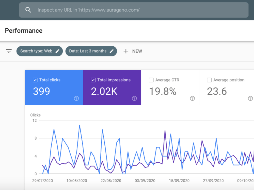Click the 03/09/2020 date label
The height and width of the screenshot is (190, 254).
(145, 181)
